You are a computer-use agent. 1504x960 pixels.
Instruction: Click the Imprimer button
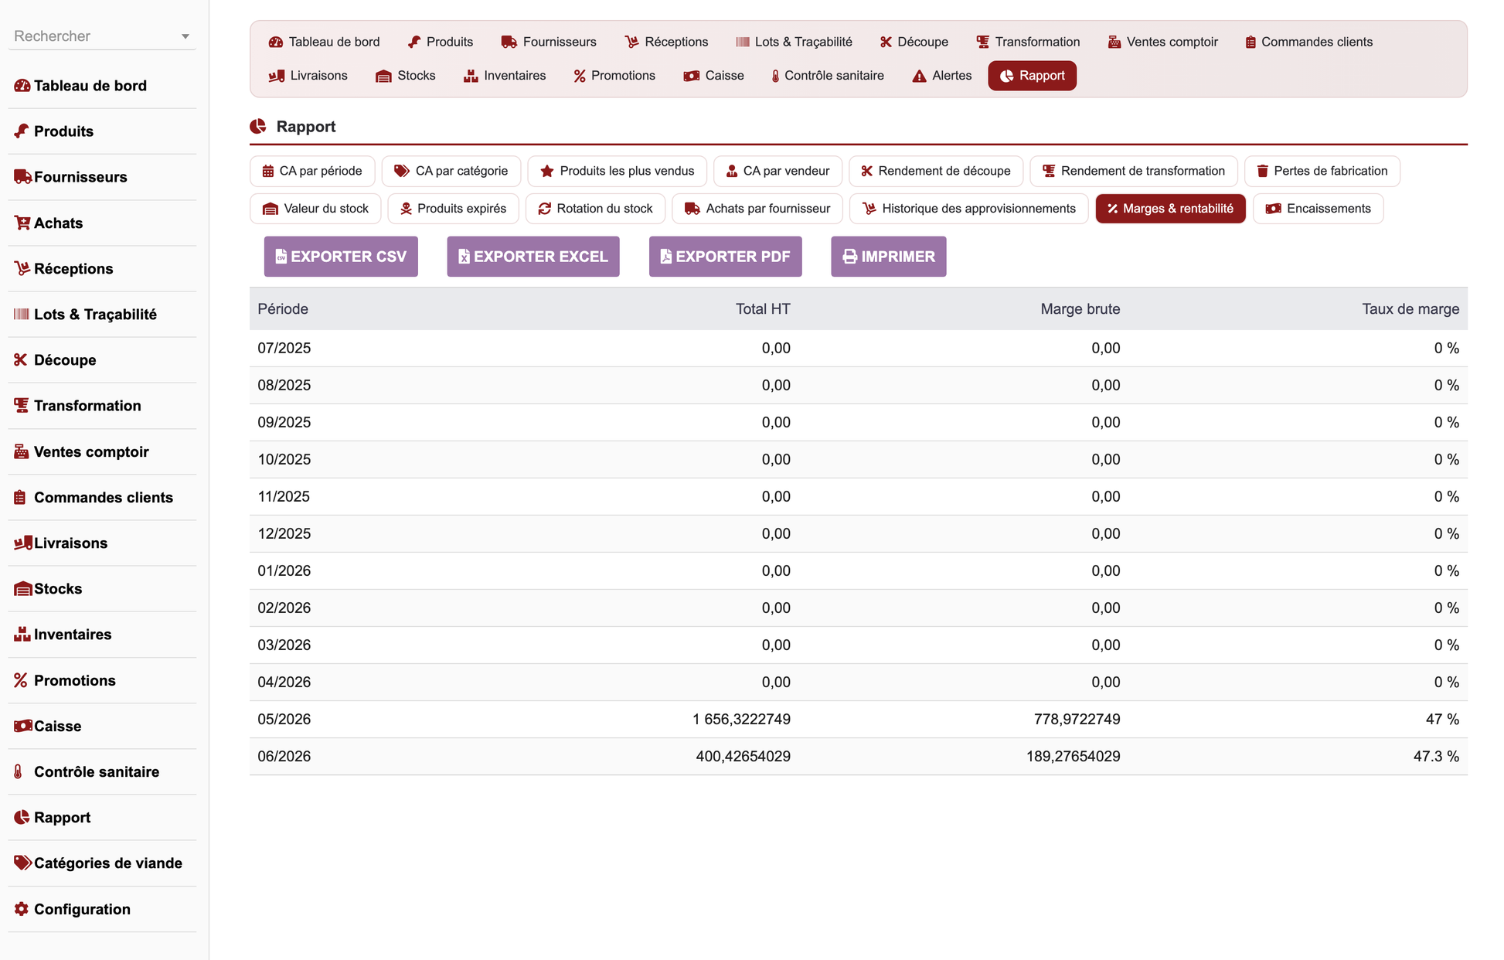889,257
